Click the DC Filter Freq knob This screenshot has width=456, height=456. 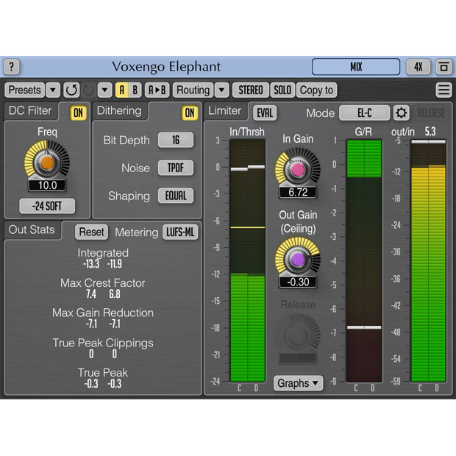47,163
